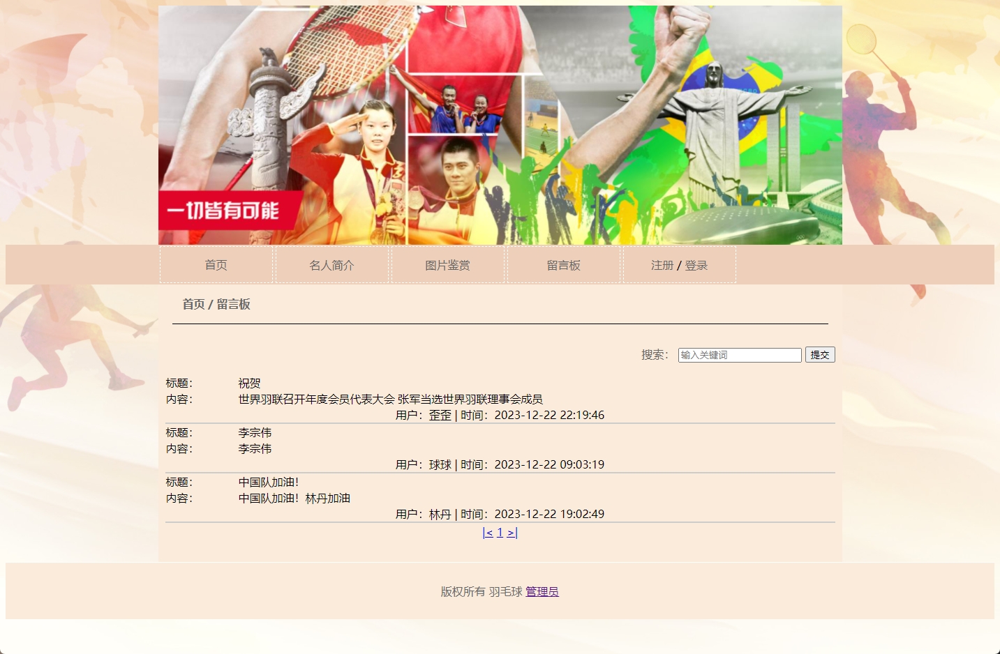Open the 管理员 link in the footer
This screenshot has height=654, width=1000.
(x=542, y=591)
